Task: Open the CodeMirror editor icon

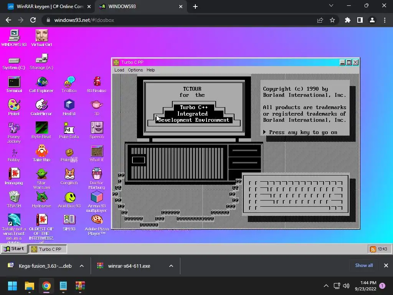Action: click(x=41, y=108)
